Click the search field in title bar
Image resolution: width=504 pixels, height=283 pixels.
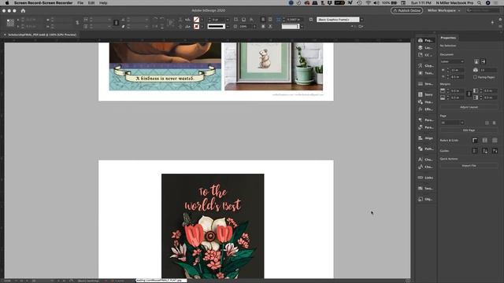484,10
